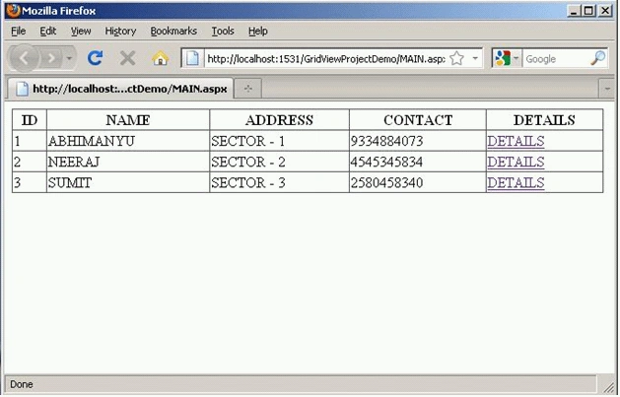Open the DETAILS link for NEERAJ
Viewport: 620px width, 397px height.
pyautogui.click(x=516, y=162)
